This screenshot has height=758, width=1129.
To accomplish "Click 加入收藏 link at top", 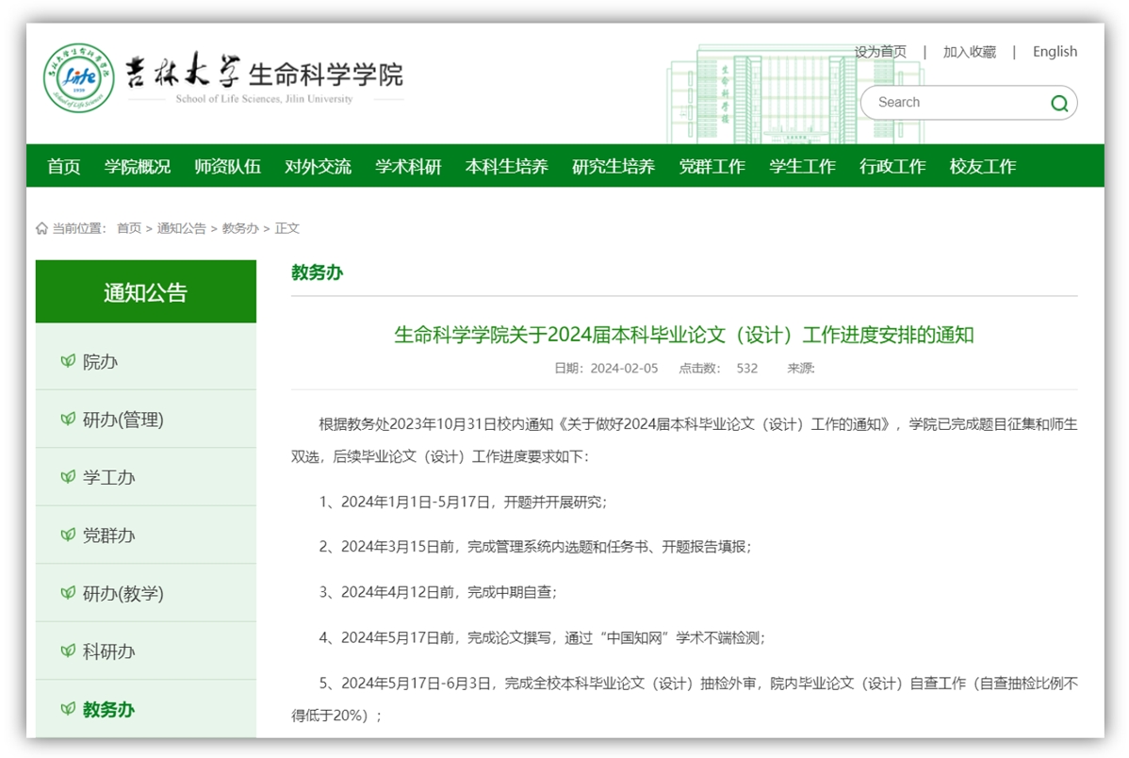I will 969,52.
